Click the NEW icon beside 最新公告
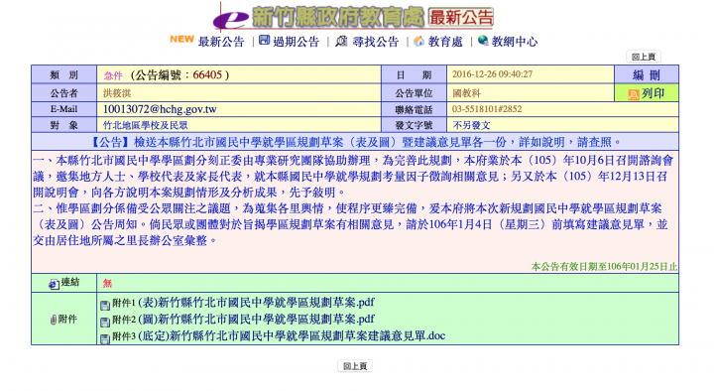This screenshot has width=714, height=391. point(181,40)
